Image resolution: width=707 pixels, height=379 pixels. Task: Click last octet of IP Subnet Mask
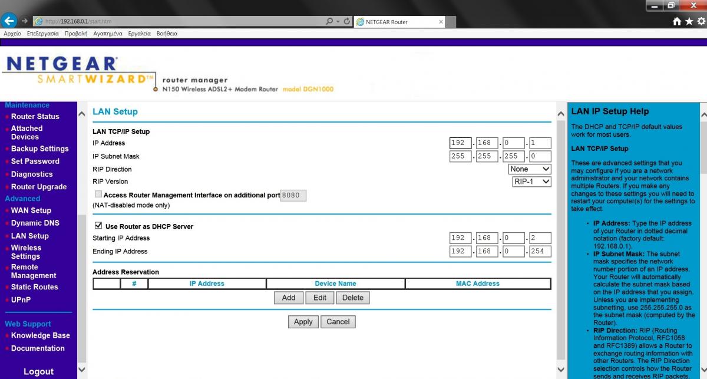click(540, 157)
